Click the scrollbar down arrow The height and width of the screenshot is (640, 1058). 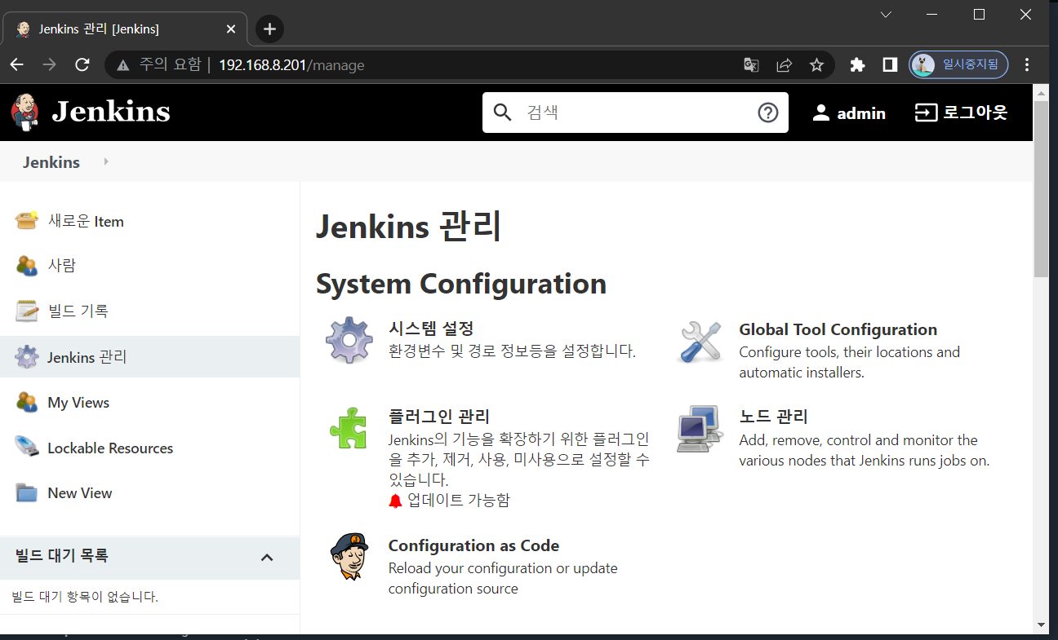click(x=1041, y=625)
